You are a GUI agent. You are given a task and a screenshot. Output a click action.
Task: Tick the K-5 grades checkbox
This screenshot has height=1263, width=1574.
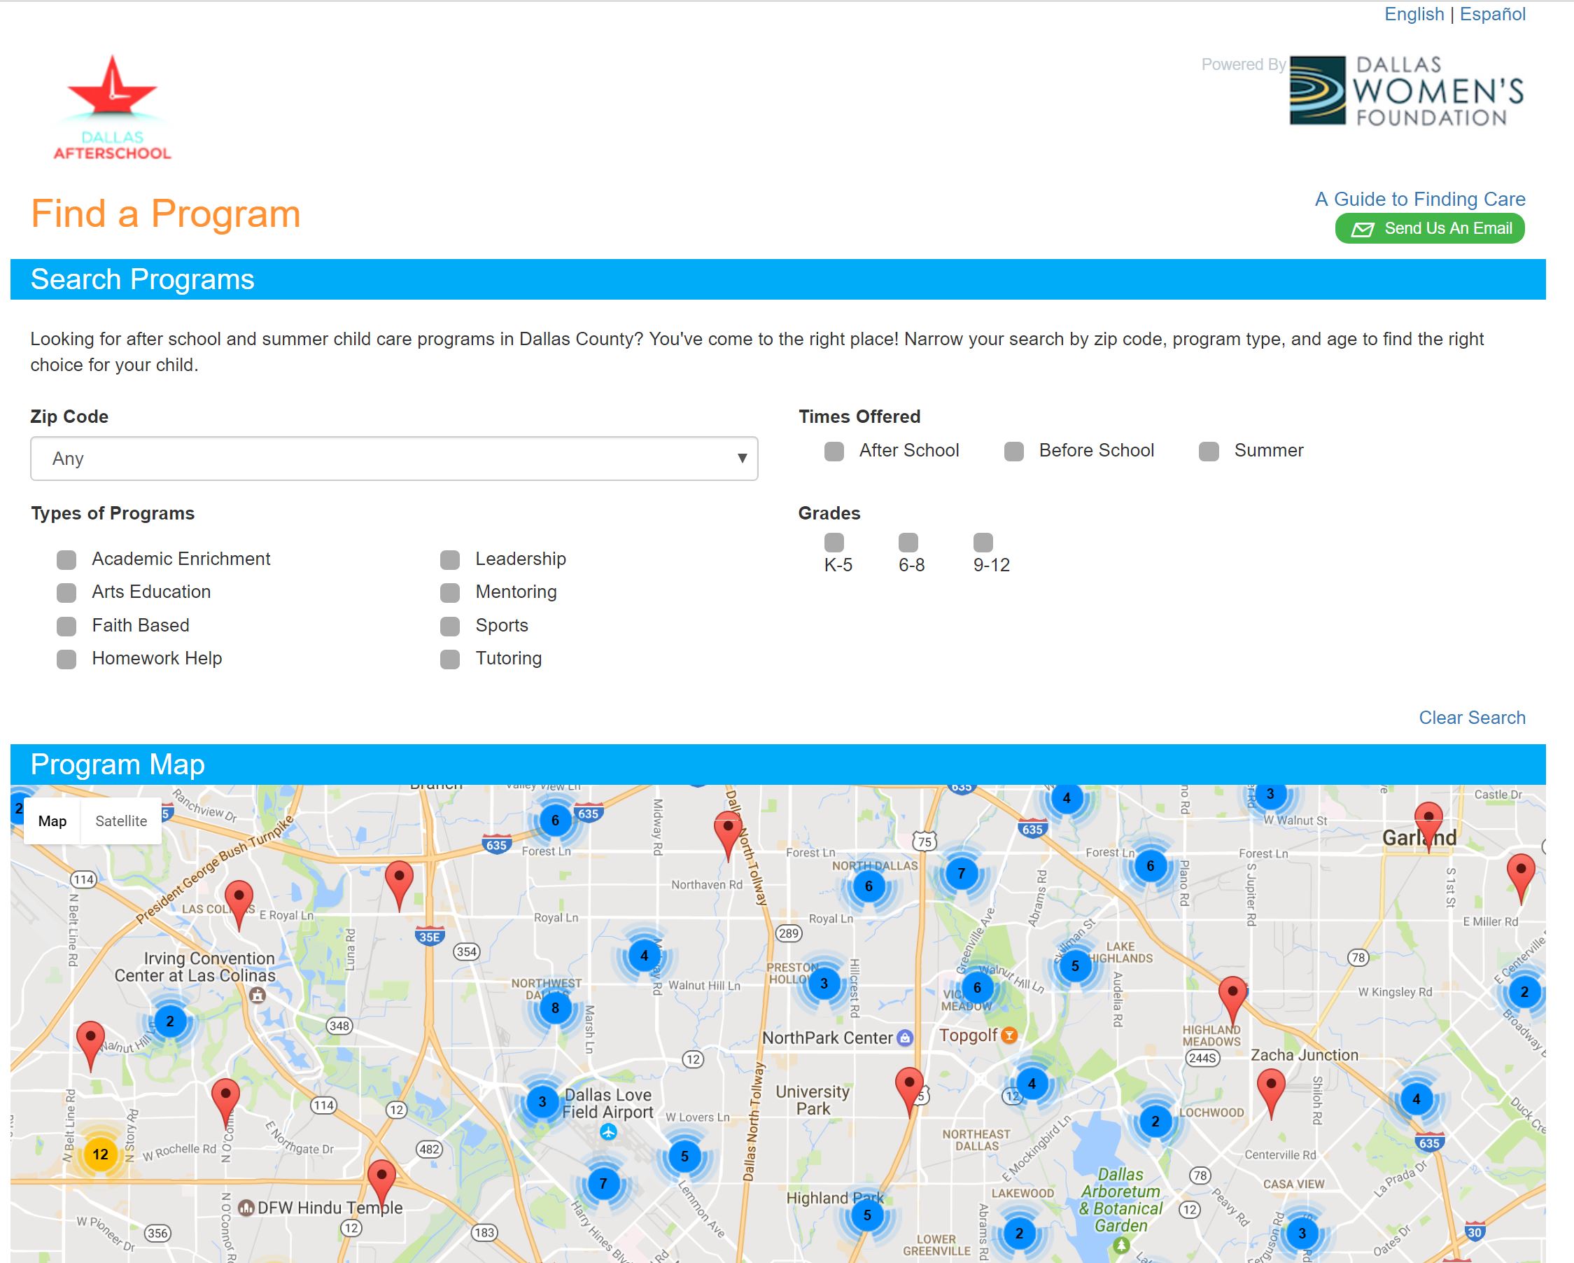[x=834, y=542]
